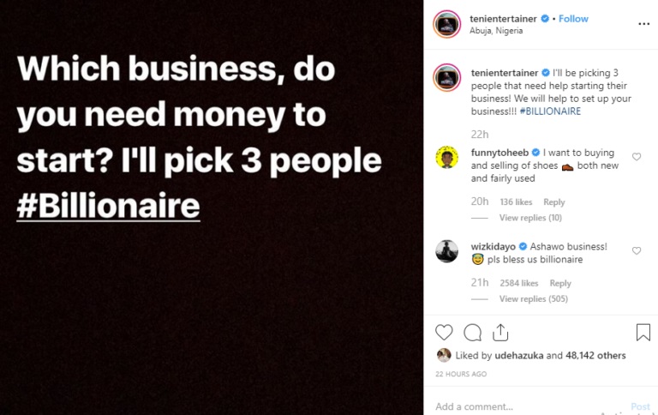Open comments via the speech bubble icon

(472, 332)
